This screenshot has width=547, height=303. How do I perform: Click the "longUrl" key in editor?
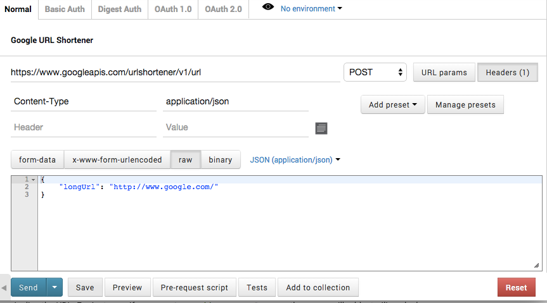(79, 187)
